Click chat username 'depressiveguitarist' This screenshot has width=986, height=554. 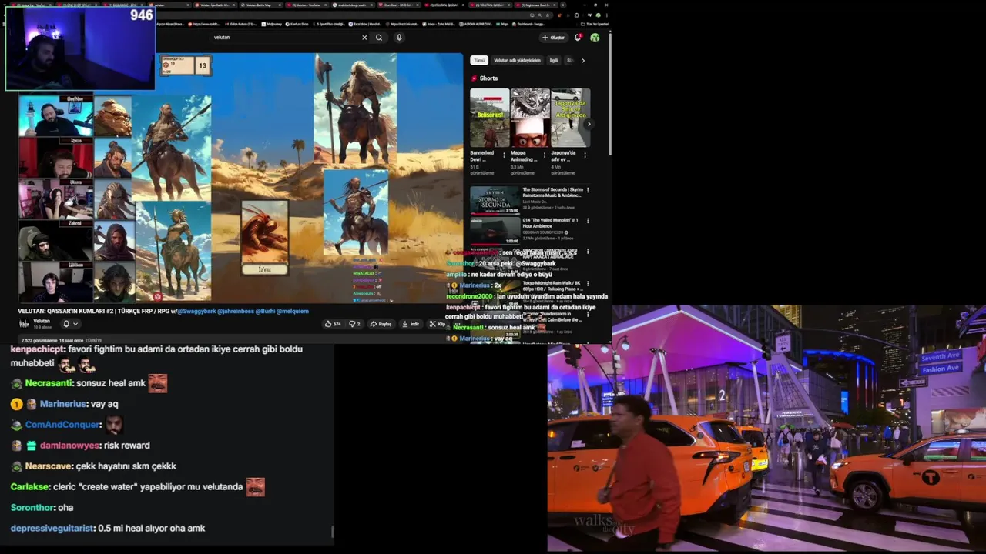coord(52,529)
